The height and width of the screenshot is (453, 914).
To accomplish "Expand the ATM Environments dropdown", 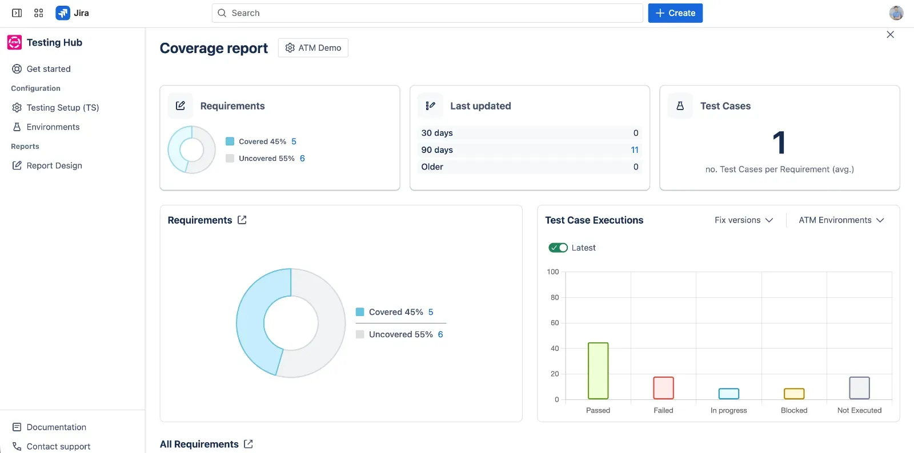I will (x=841, y=220).
